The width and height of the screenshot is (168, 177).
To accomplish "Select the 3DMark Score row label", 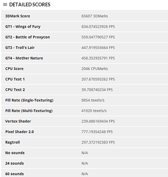I will 18,16.
